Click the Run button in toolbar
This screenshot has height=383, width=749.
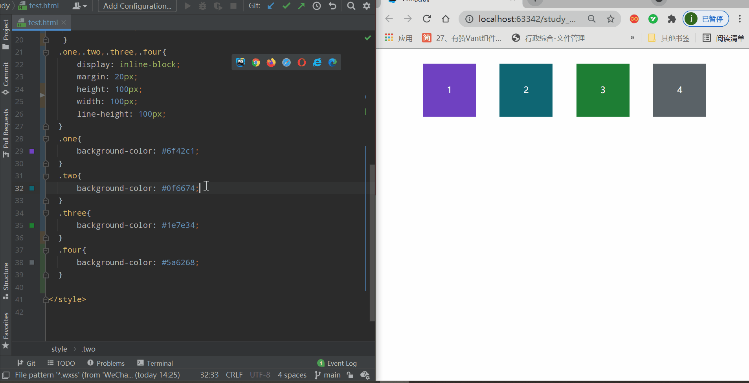pyautogui.click(x=188, y=6)
